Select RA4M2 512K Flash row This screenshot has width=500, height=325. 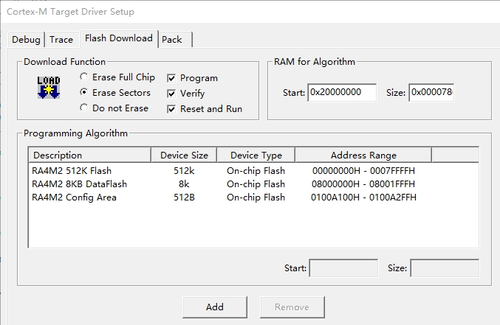click(253, 171)
